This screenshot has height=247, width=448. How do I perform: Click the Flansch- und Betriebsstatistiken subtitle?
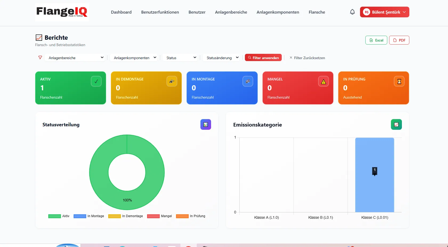[60, 45]
